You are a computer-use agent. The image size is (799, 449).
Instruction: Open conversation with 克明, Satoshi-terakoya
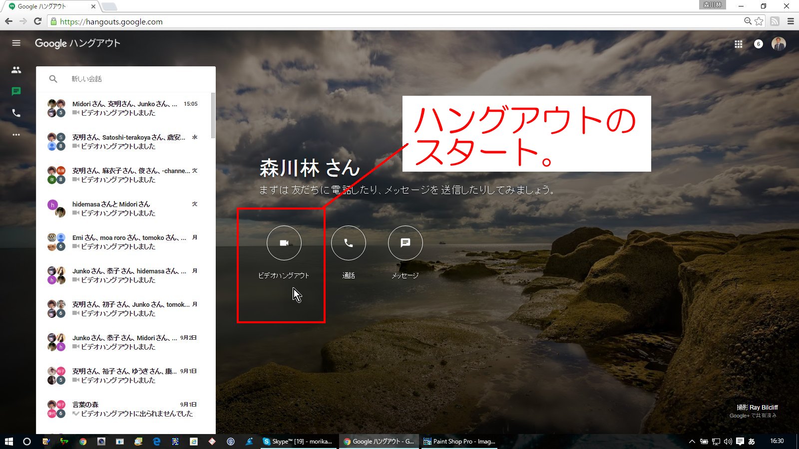(x=124, y=142)
